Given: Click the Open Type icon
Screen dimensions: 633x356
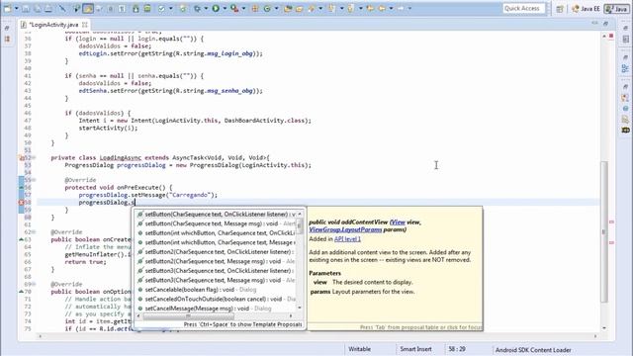Looking at the screenshot, I should [288, 9].
